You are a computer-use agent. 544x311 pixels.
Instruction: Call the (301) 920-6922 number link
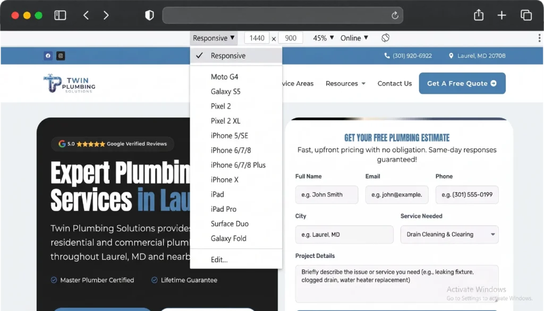pyautogui.click(x=412, y=56)
